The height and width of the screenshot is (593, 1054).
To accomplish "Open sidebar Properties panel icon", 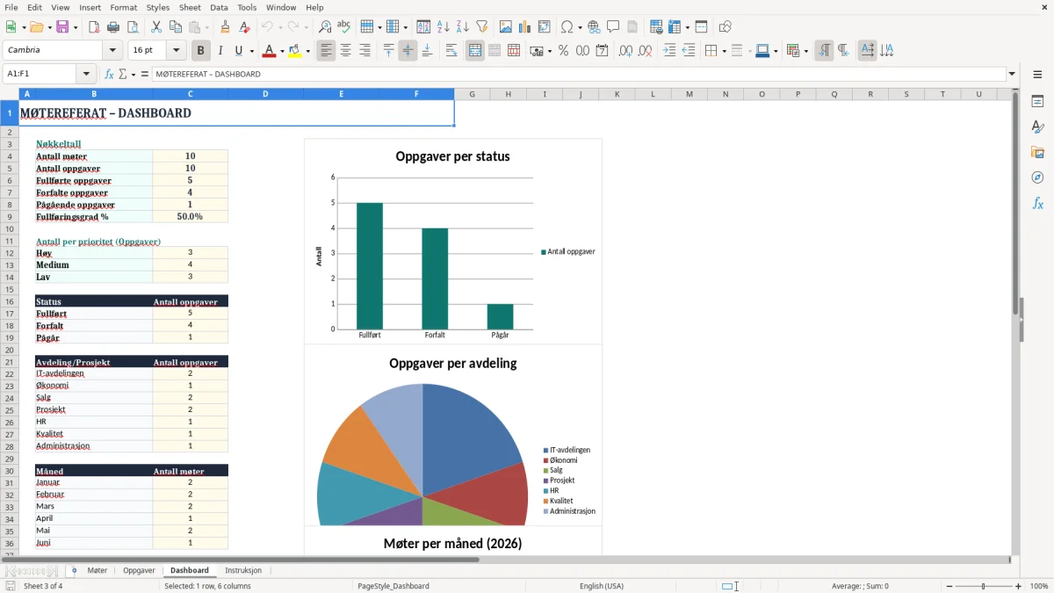I will (x=1037, y=102).
